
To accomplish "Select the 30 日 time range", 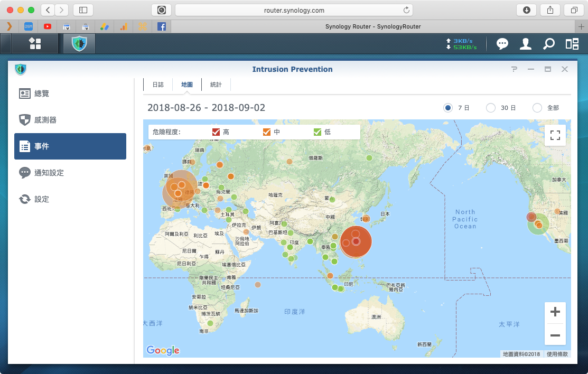I will 490,108.
